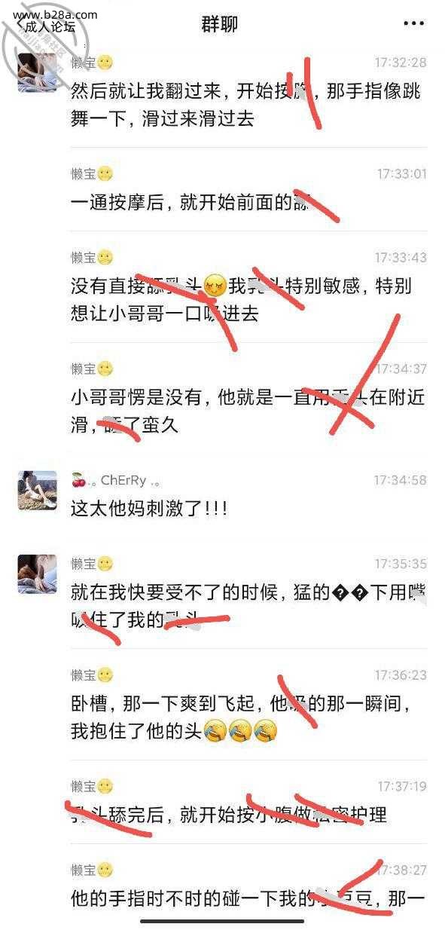Tap the 17:34:37 timestamp
Screen dimensions: 445x930
click(401, 369)
